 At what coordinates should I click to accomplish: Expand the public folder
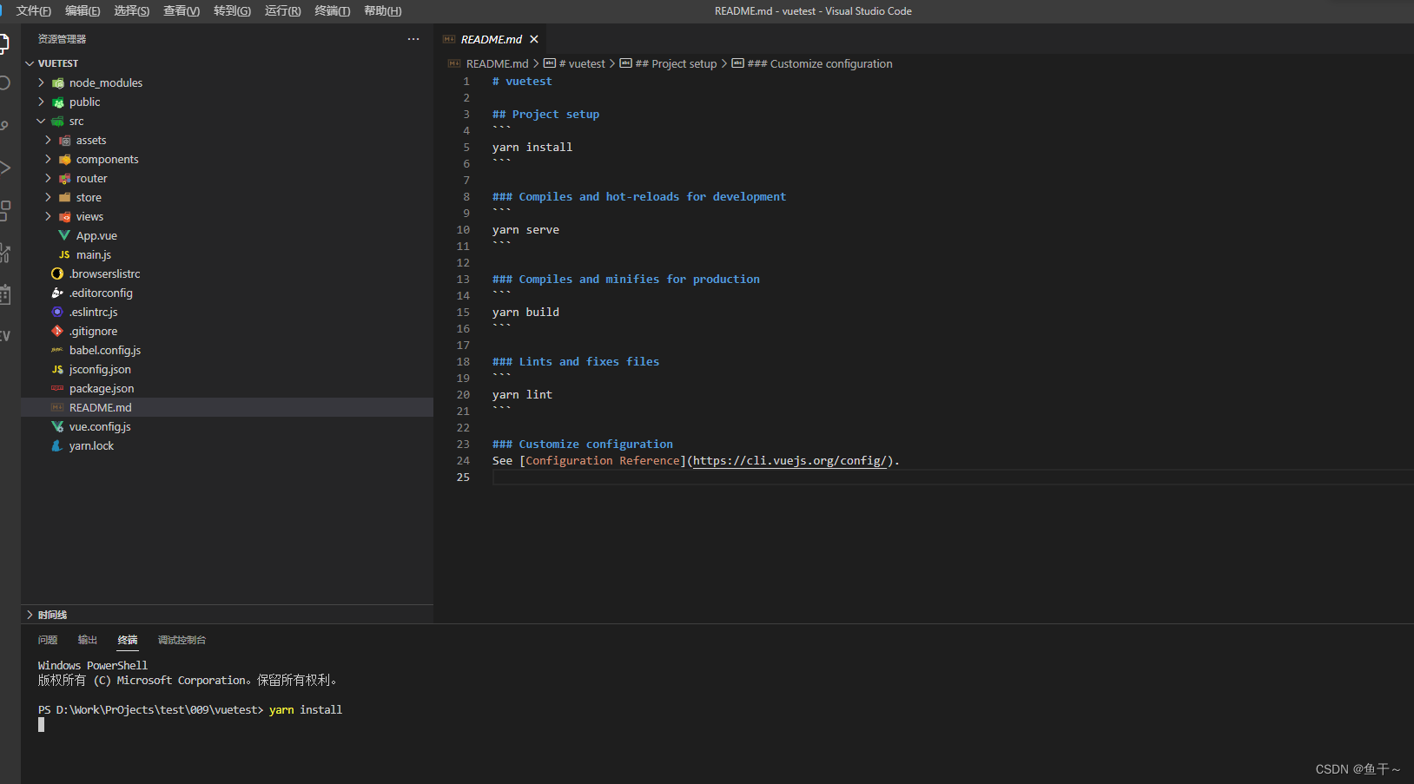point(41,102)
